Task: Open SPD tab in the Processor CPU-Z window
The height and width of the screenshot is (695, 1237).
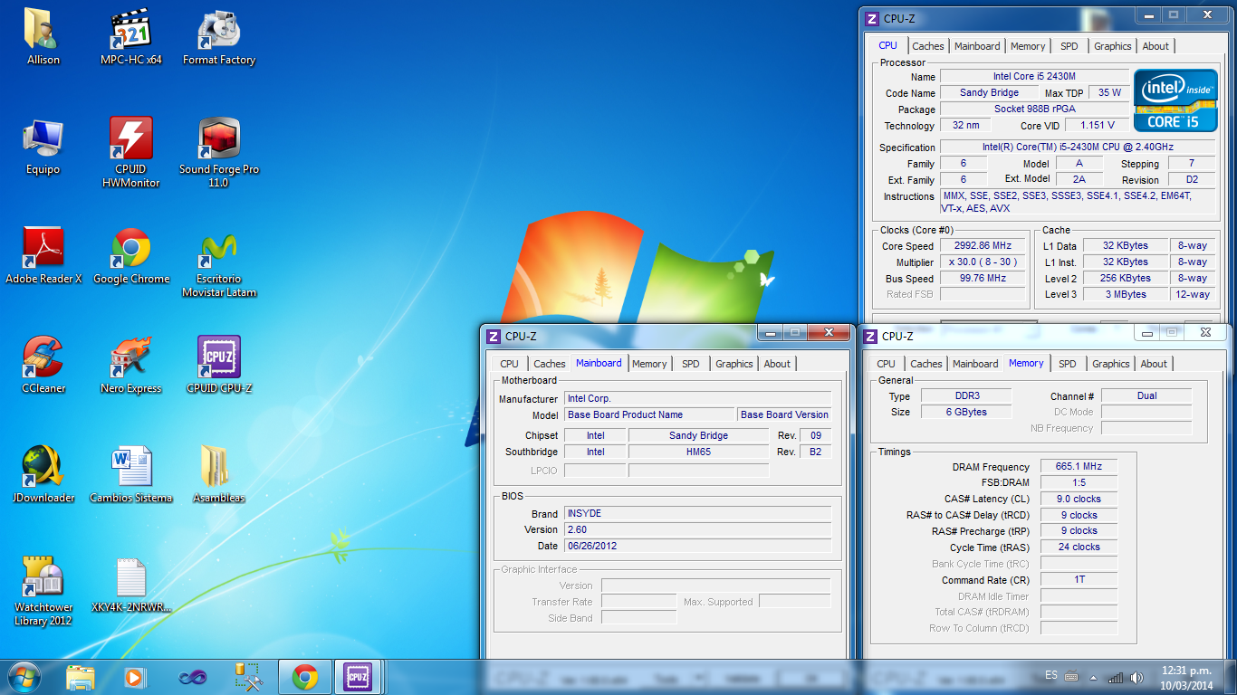Action: (1069, 46)
